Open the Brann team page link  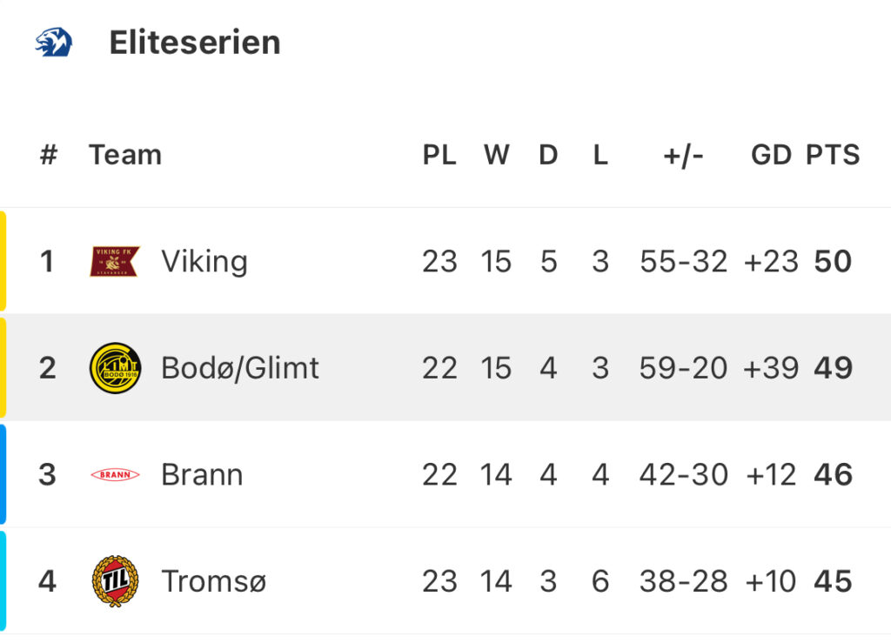[202, 474]
